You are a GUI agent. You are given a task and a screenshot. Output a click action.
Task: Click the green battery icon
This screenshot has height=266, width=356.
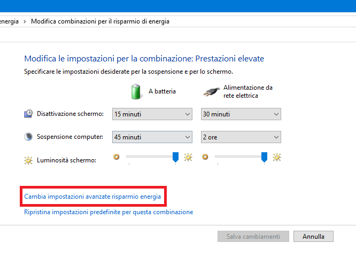[136, 91]
